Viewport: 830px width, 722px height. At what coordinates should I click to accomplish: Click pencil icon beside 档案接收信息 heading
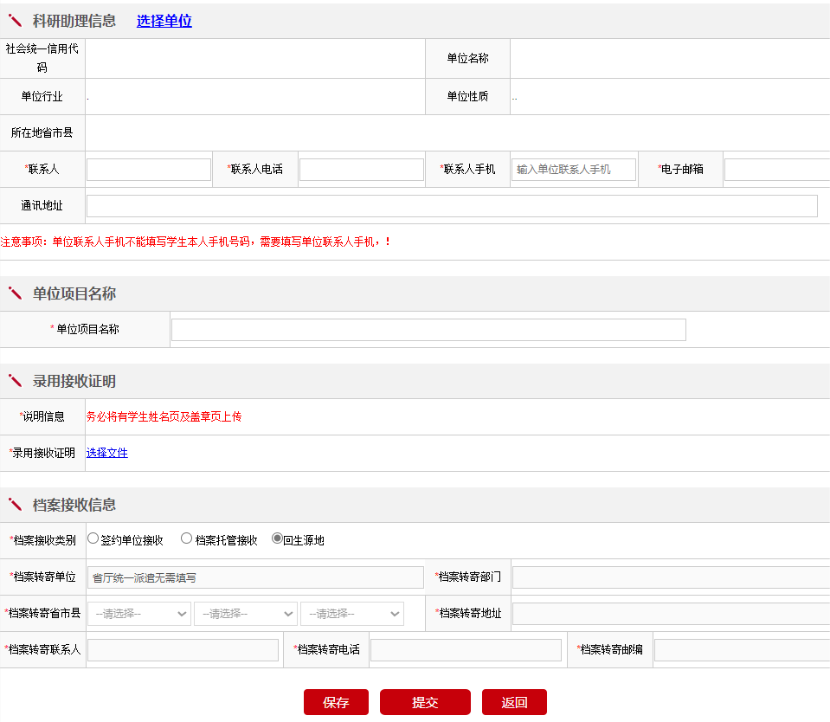point(15,505)
